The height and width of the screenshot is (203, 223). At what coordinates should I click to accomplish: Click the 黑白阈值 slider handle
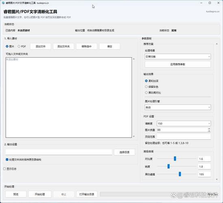coord(180,174)
